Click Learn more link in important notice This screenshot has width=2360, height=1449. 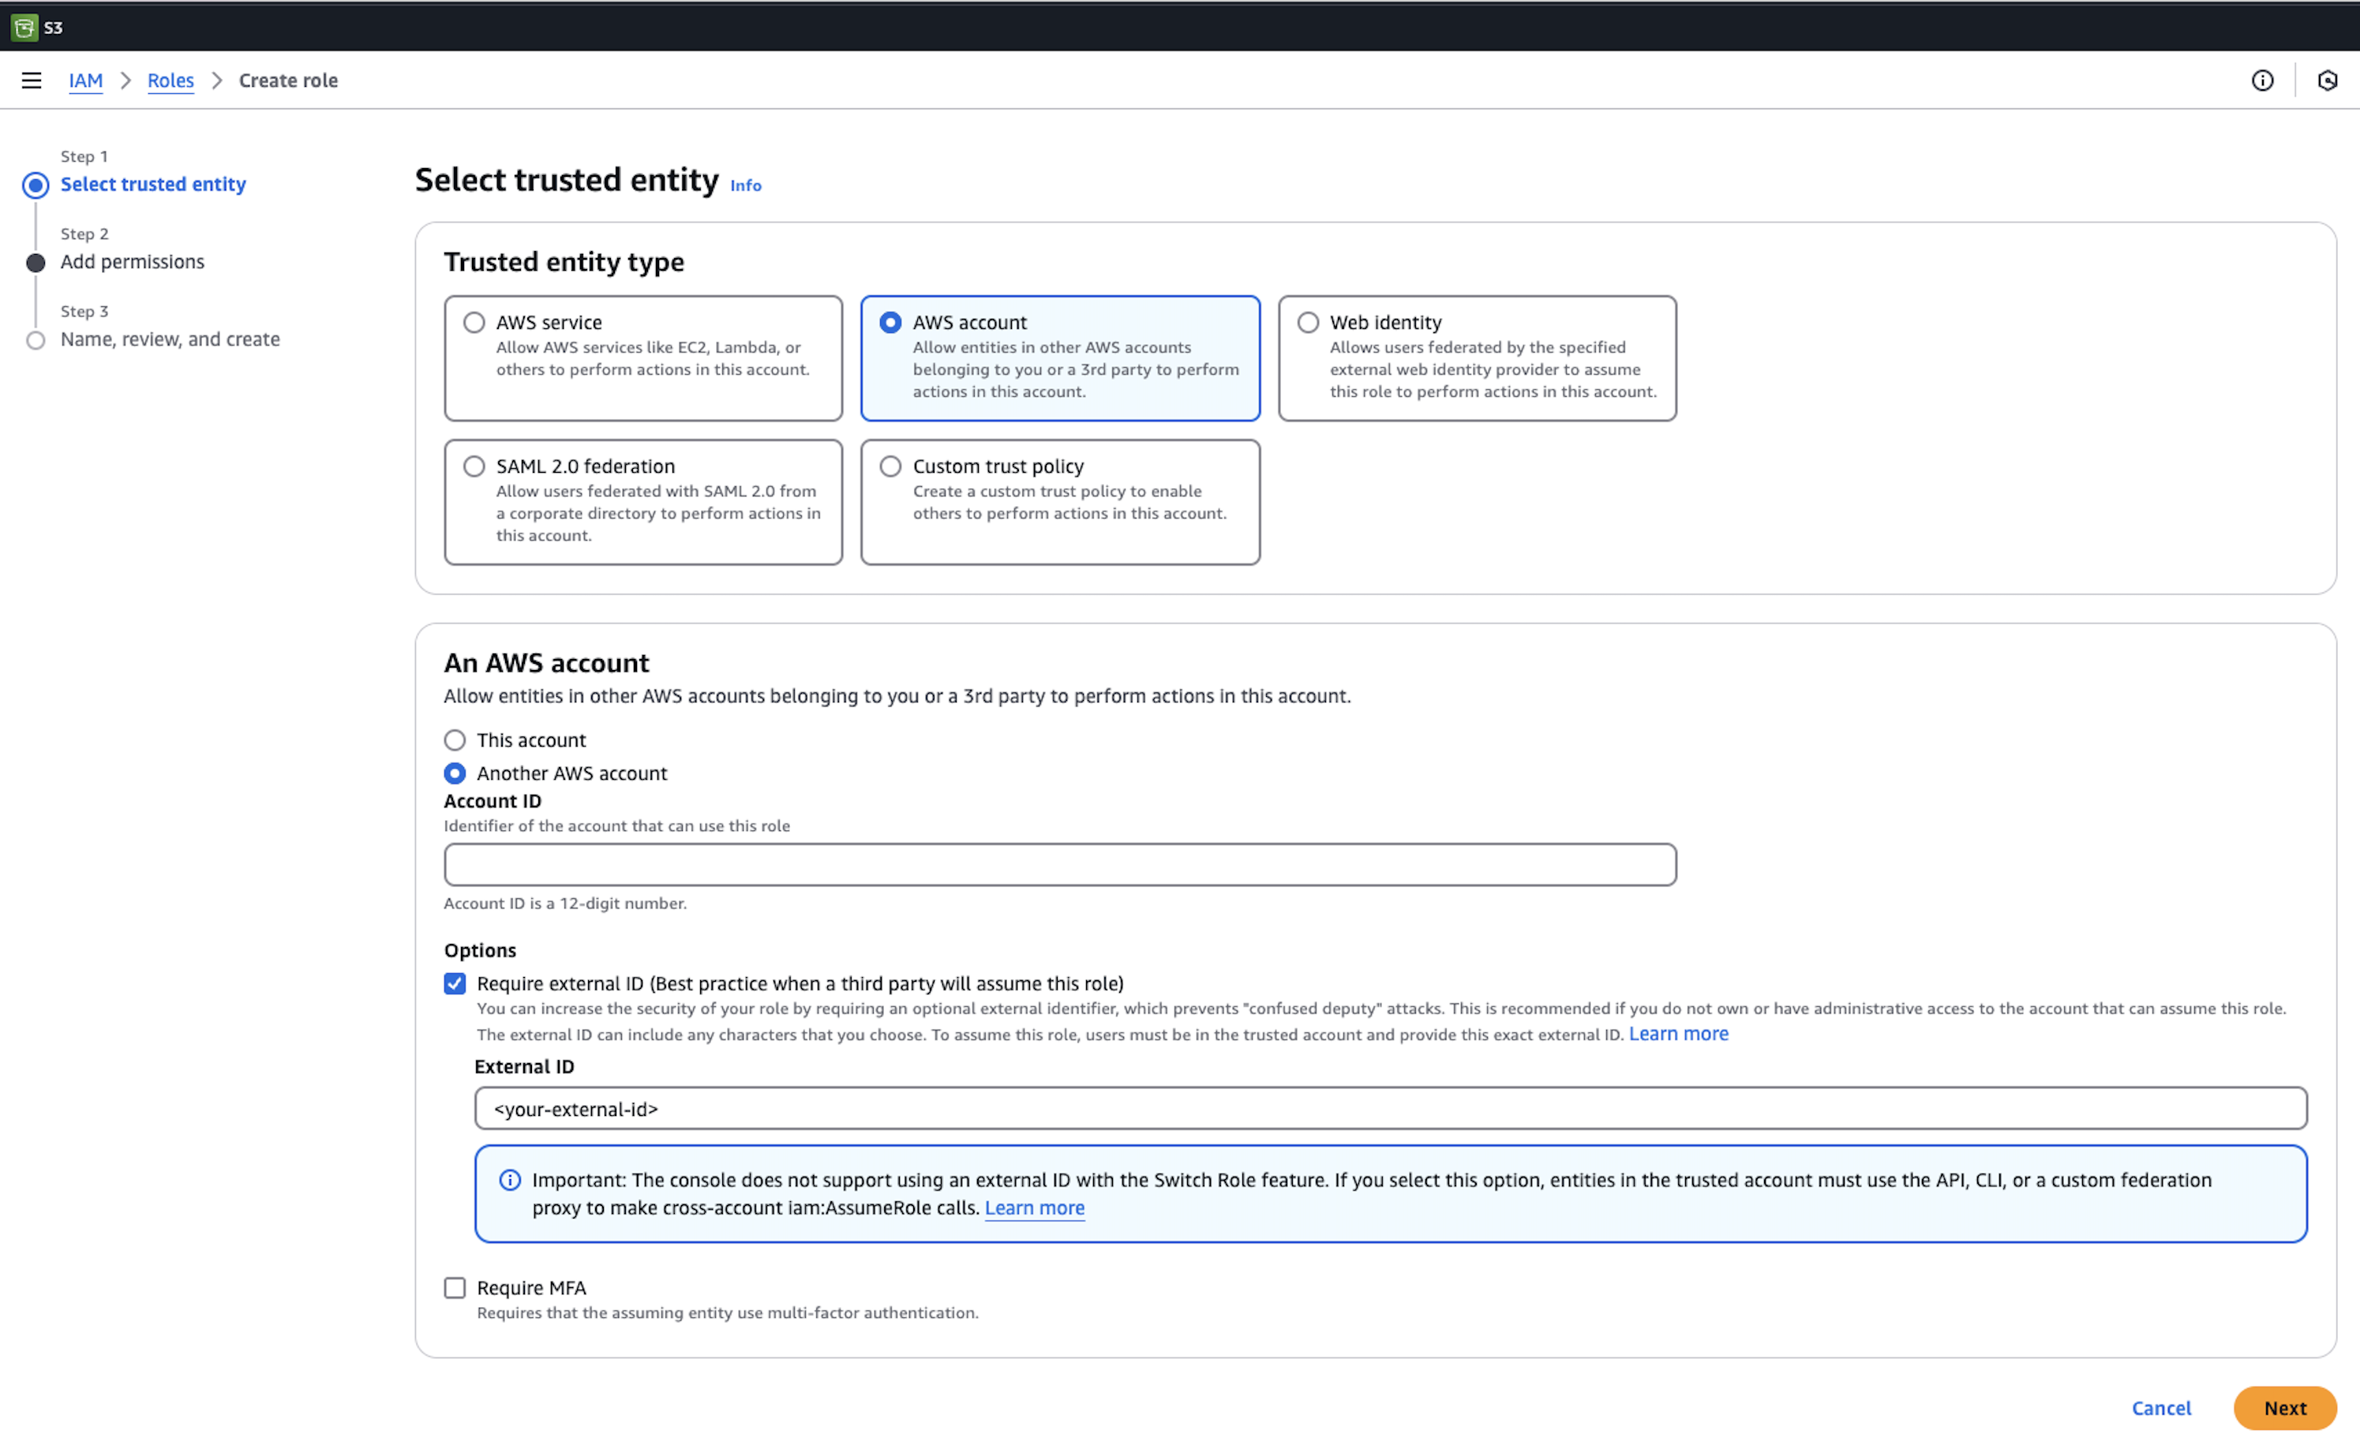[x=1033, y=1207]
